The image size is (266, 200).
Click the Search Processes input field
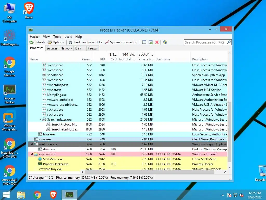point(205,42)
